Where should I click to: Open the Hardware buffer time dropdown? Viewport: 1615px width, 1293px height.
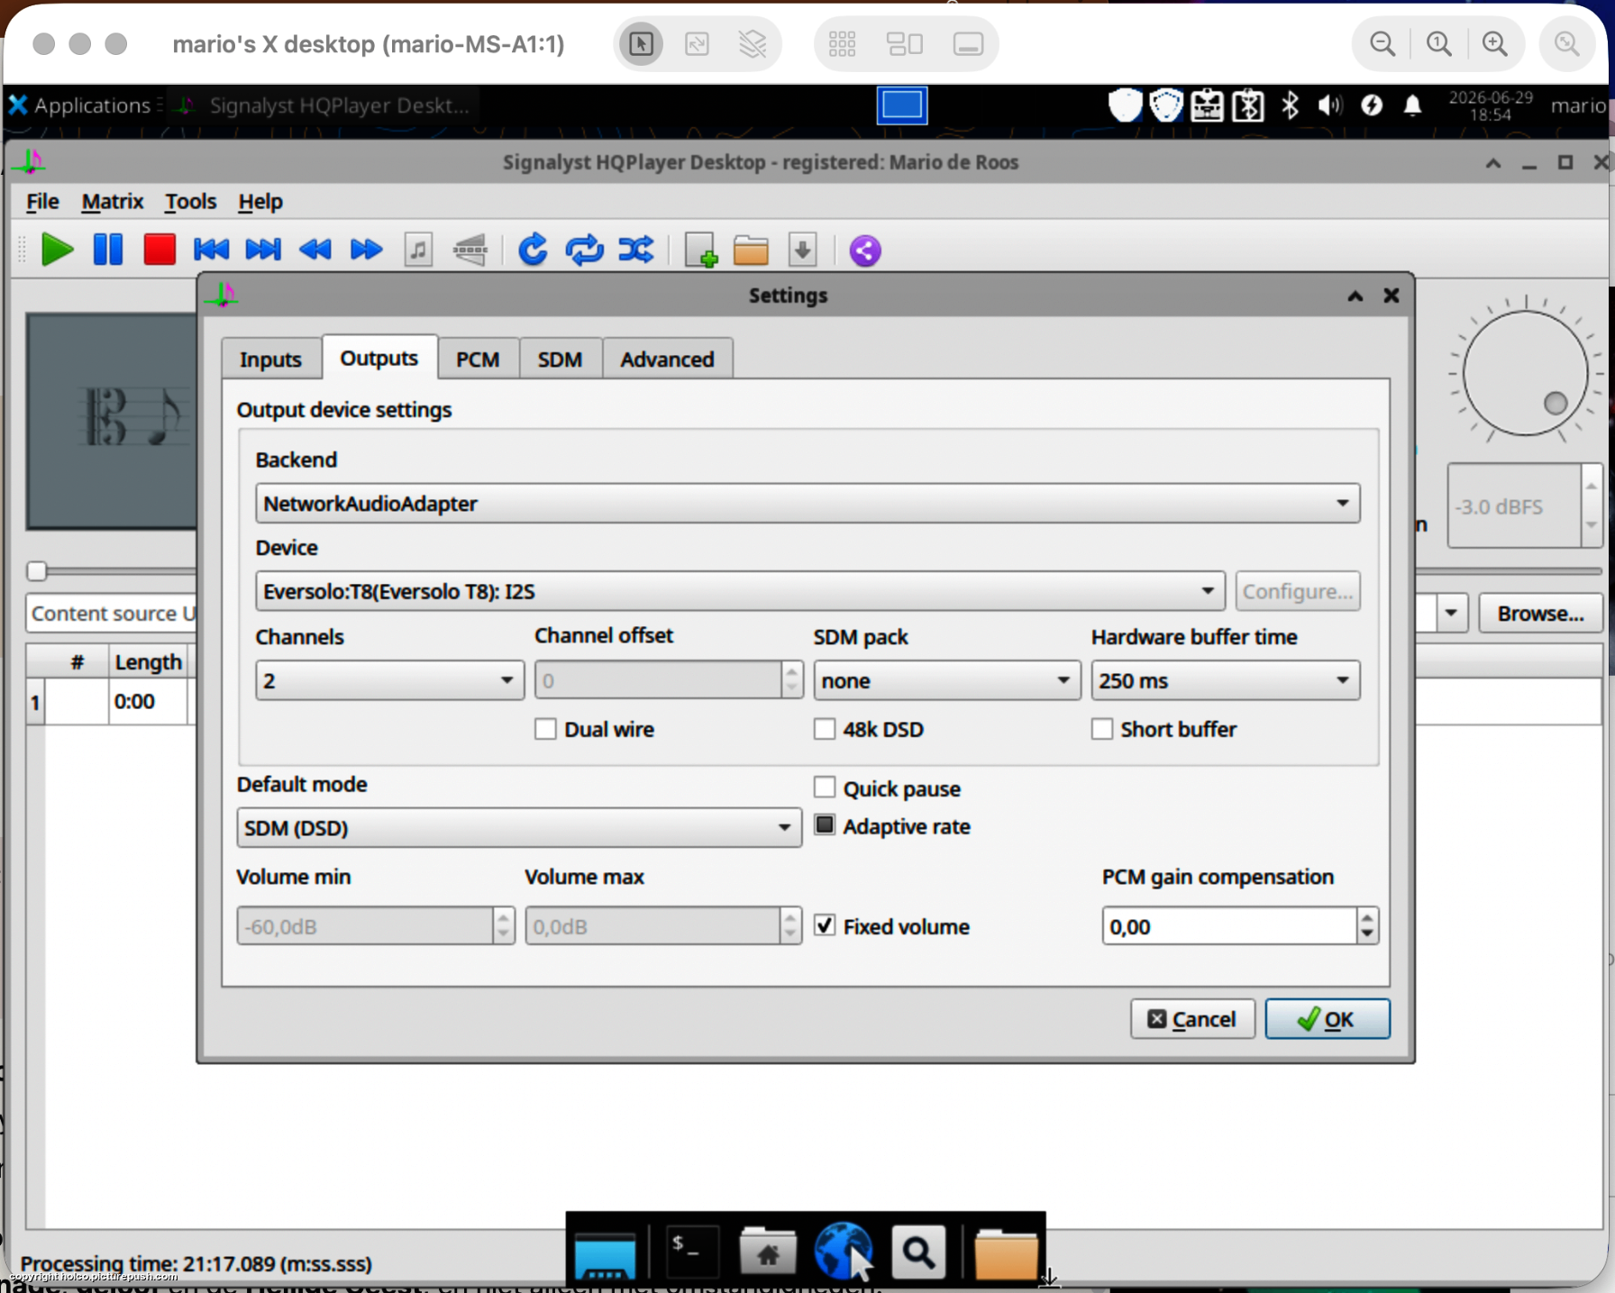tap(1225, 680)
